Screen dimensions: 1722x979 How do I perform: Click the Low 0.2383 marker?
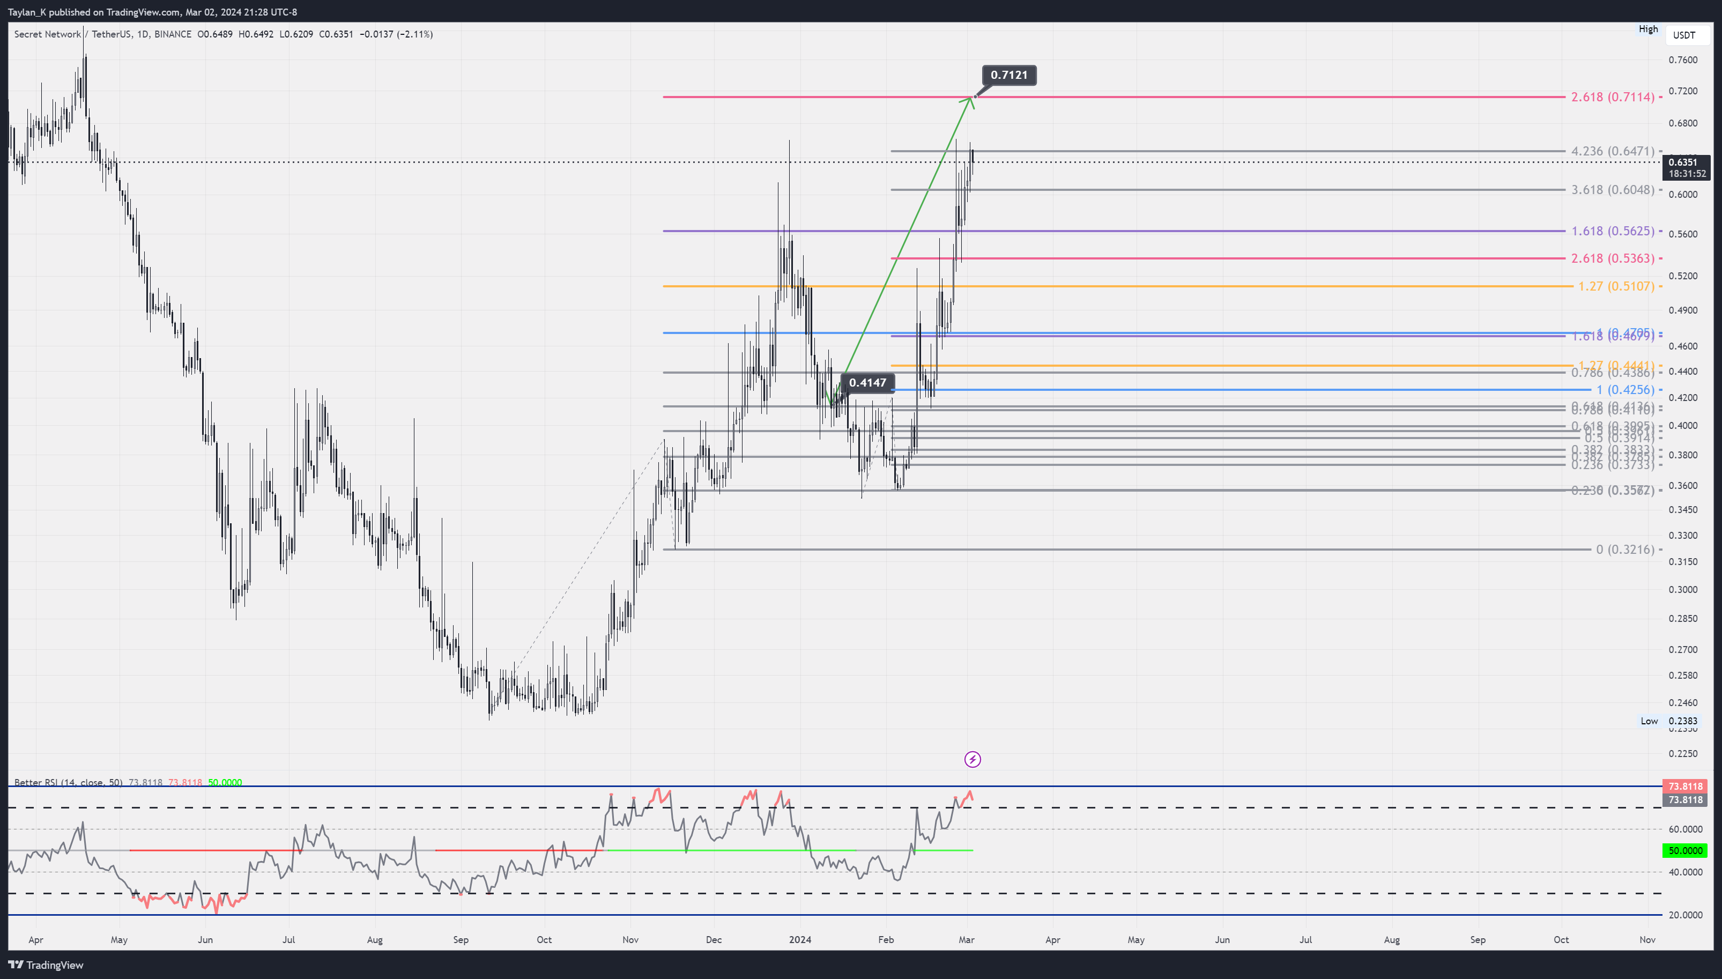click(1669, 721)
